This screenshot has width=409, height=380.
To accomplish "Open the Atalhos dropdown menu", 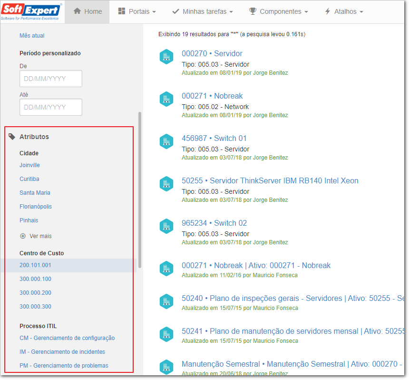I will (x=344, y=12).
